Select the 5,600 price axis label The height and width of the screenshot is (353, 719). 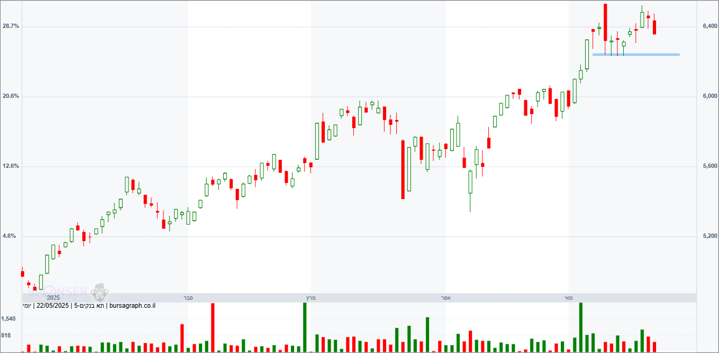(x=710, y=166)
